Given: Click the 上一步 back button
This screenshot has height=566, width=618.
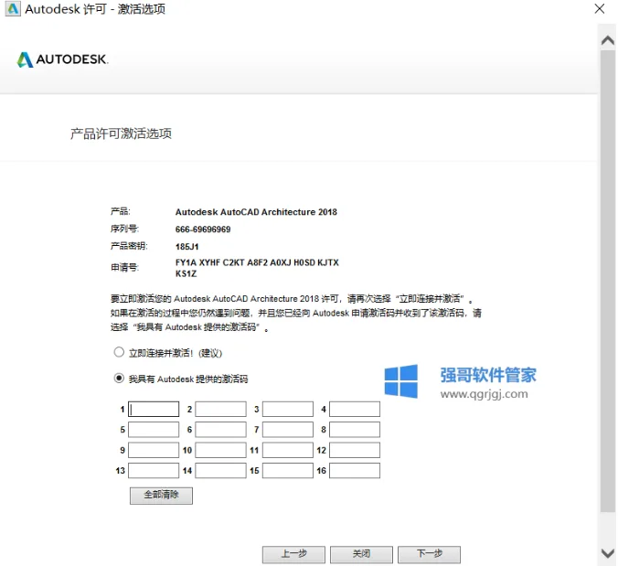Looking at the screenshot, I should 293,554.
